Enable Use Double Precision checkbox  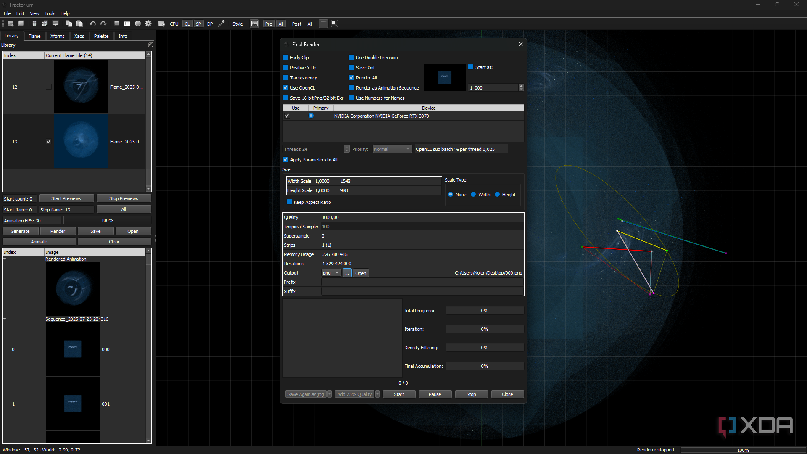tap(351, 58)
